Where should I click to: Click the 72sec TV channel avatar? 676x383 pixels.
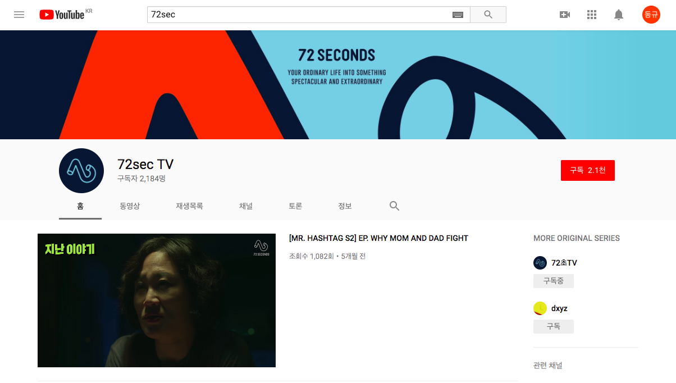pos(81,171)
